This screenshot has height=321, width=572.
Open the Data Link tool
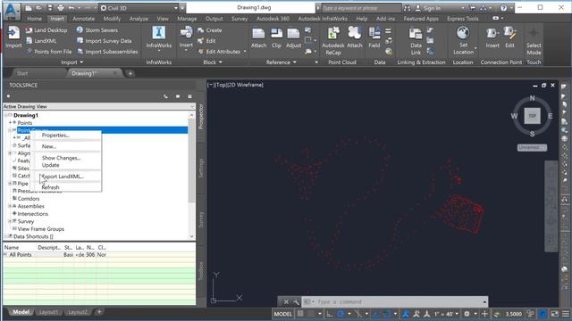point(416,41)
